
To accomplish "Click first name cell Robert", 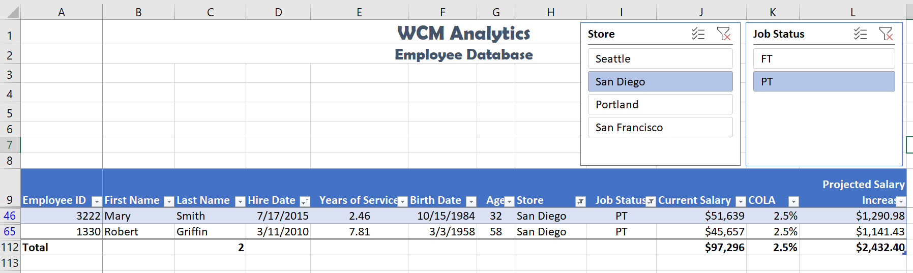I will tap(138, 231).
